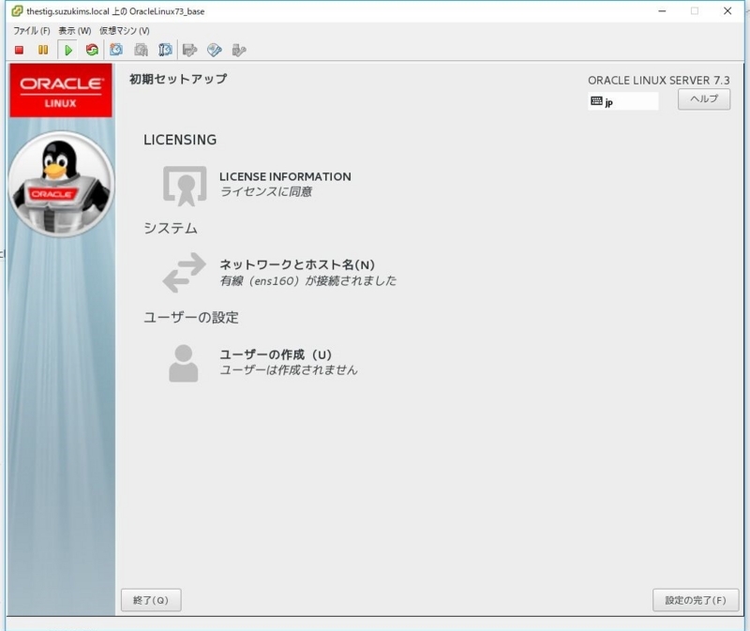Viewport: 750px width, 631px height.
Task: Reset the virtual machine using the restart icon
Action: click(92, 50)
